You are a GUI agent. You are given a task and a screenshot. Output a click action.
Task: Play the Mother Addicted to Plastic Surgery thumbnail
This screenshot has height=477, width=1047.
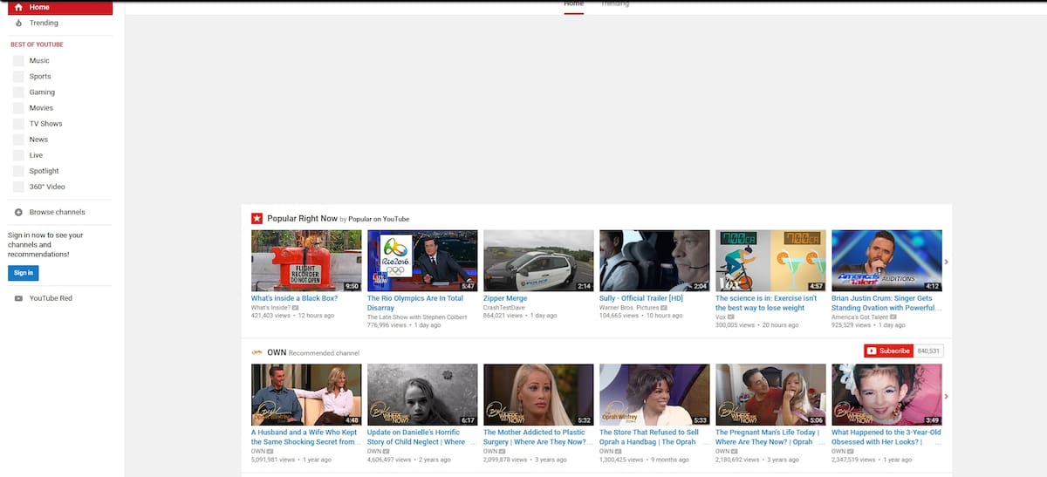(538, 395)
